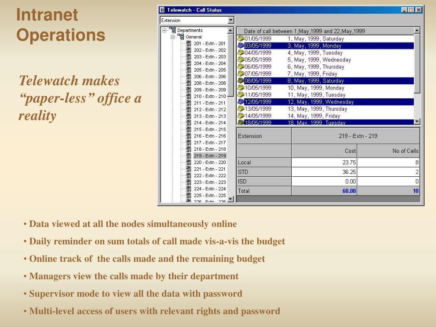The height and width of the screenshot is (327, 436).
Task: Click telephone icon next to 06/05/1999
Action: [241, 67]
